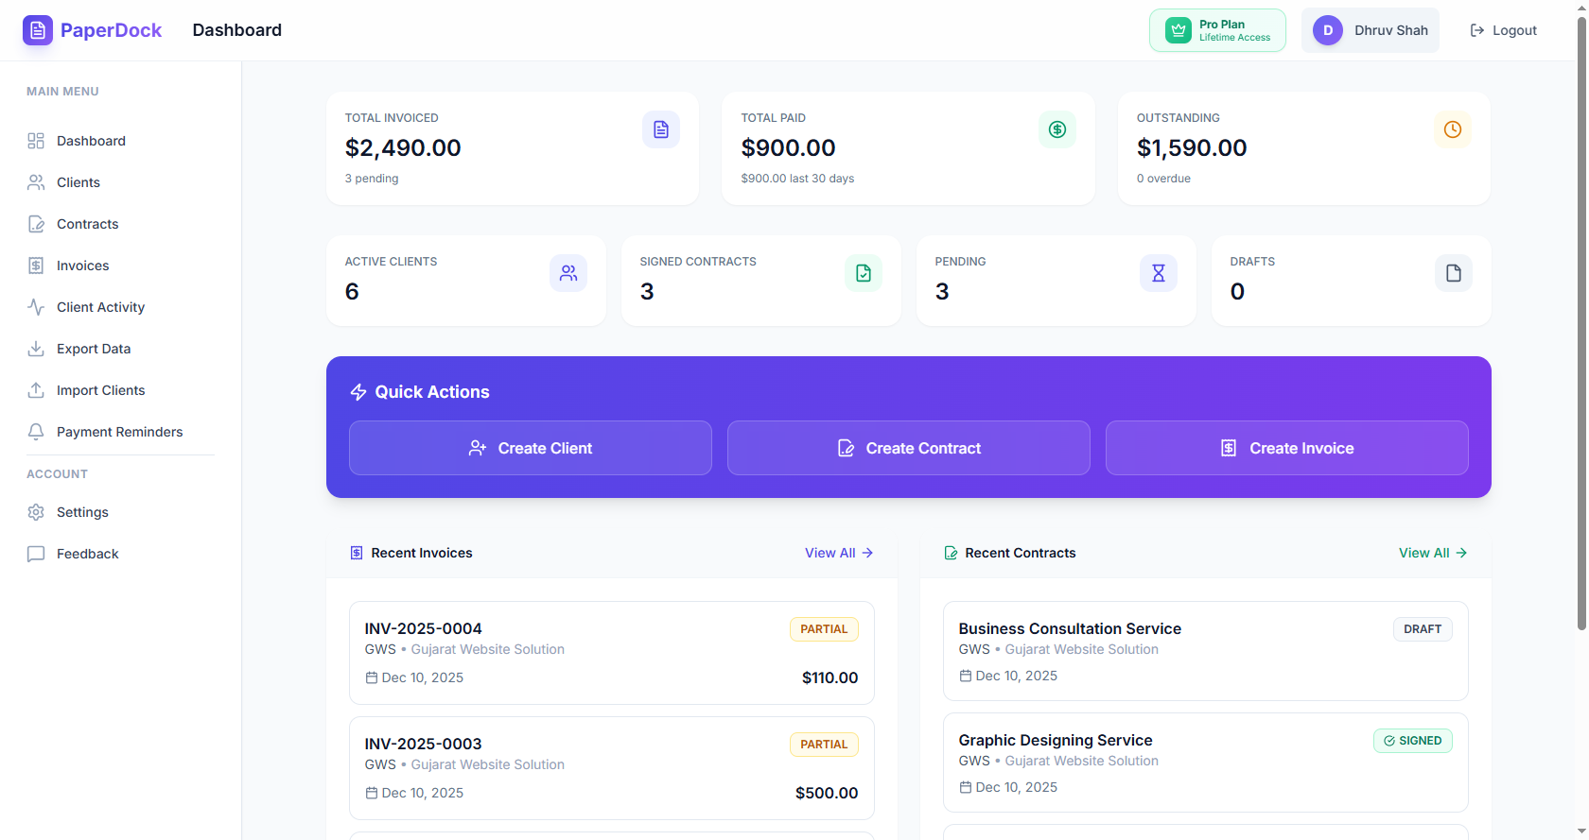The image size is (1589, 840).
Task: Click the Export Data download icon
Action: coord(36,349)
